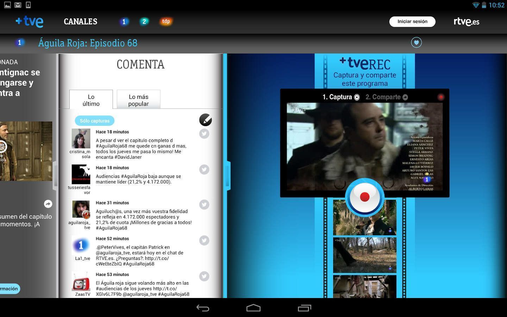Tap the COMENTA heading
This screenshot has height=317, width=507.
[140, 64]
